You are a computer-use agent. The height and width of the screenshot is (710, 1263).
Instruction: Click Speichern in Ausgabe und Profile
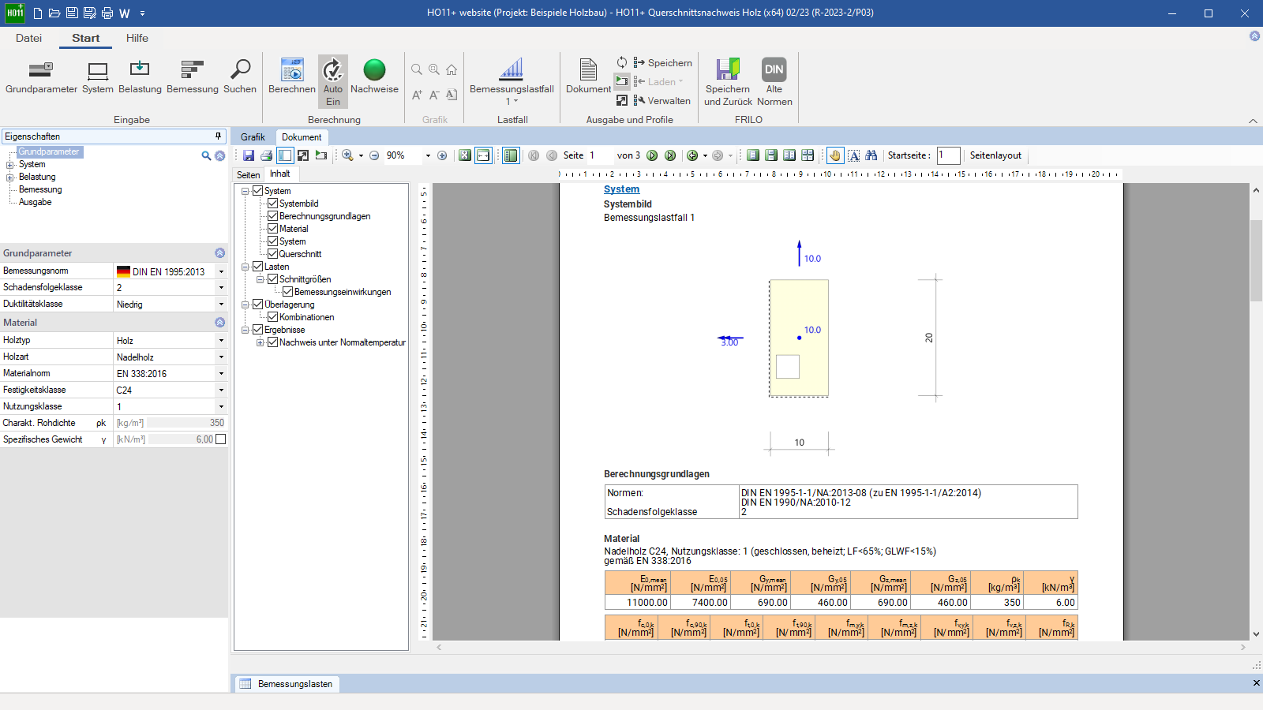tap(662, 63)
